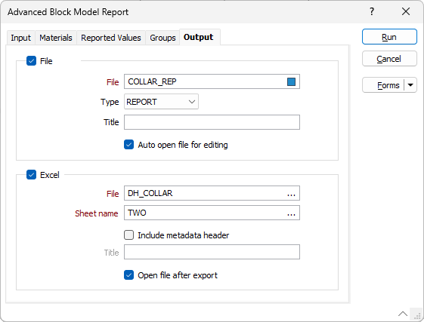Click the Cancel button
This screenshot has height=322, width=424.
coord(389,59)
